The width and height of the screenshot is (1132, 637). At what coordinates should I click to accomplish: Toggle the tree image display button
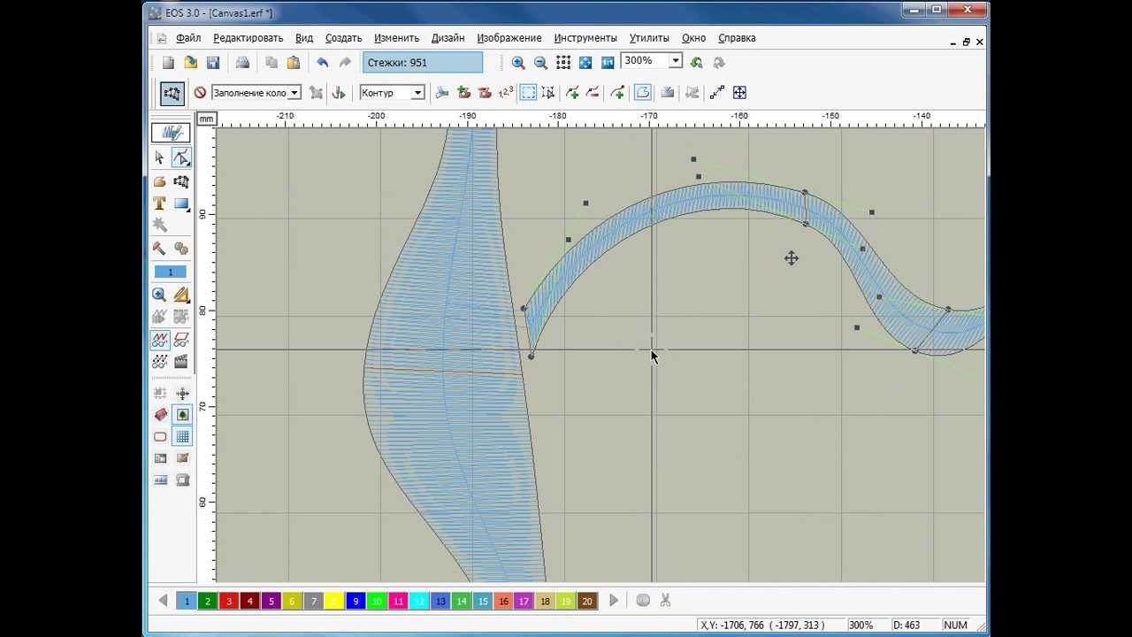182,414
